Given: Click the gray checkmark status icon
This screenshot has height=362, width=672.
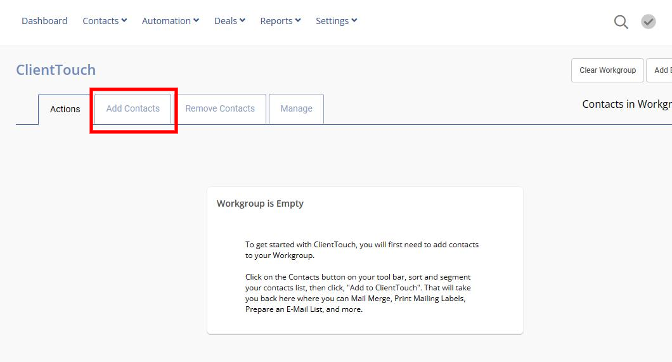Looking at the screenshot, I should tap(648, 22).
